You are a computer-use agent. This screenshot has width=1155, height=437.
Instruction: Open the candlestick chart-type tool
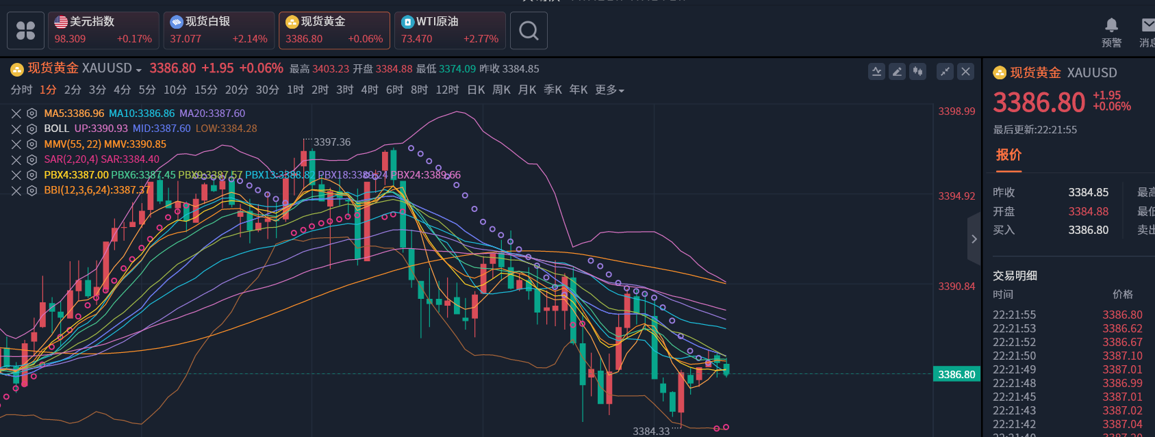(x=917, y=71)
